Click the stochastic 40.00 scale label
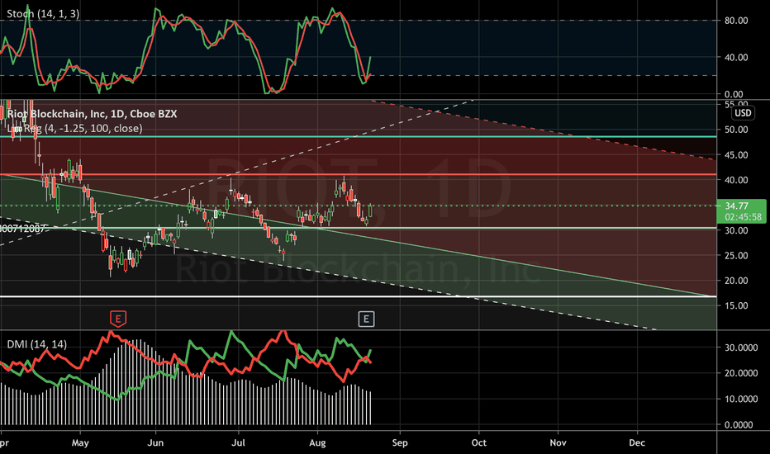This screenshot has height=454, width=770. 736,57
